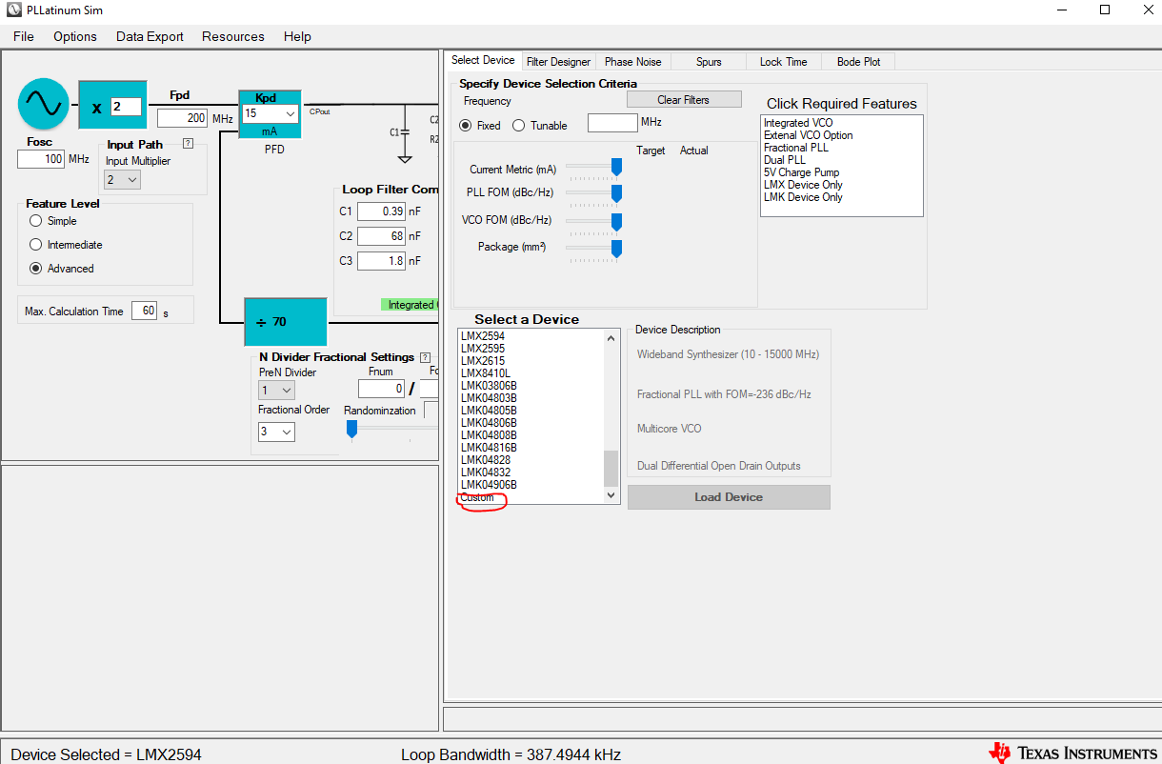The width and height of the screenshot is (1162, 764).
Task: Select the Intermediate feature level
Action: 36,245
